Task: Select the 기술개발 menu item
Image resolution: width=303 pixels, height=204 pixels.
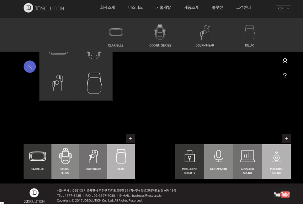Action: 163,8
